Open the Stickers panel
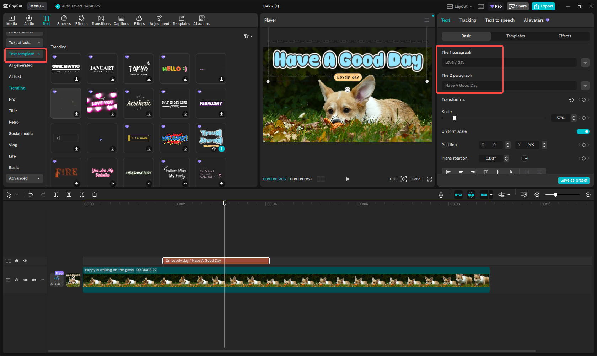Screen dimensions: 597x356 pos(64,20)
